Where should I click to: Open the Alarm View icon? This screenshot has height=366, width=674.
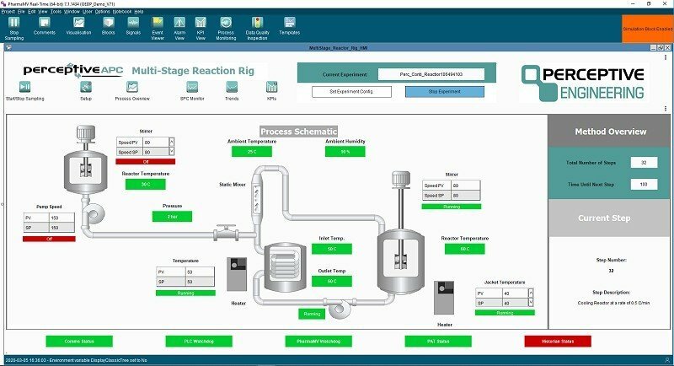(179, 28)
